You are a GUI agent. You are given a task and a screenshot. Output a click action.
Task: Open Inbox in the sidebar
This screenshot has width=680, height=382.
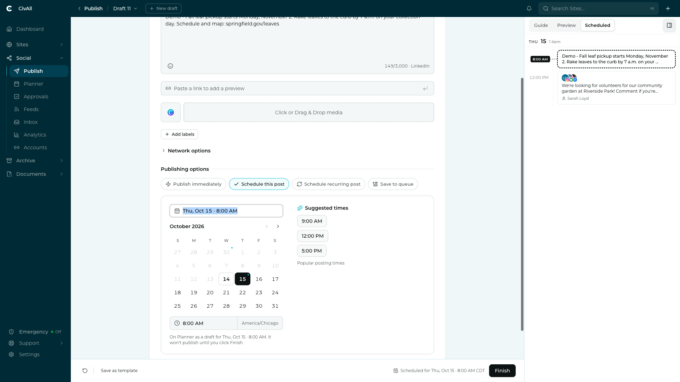click(39, 122)
